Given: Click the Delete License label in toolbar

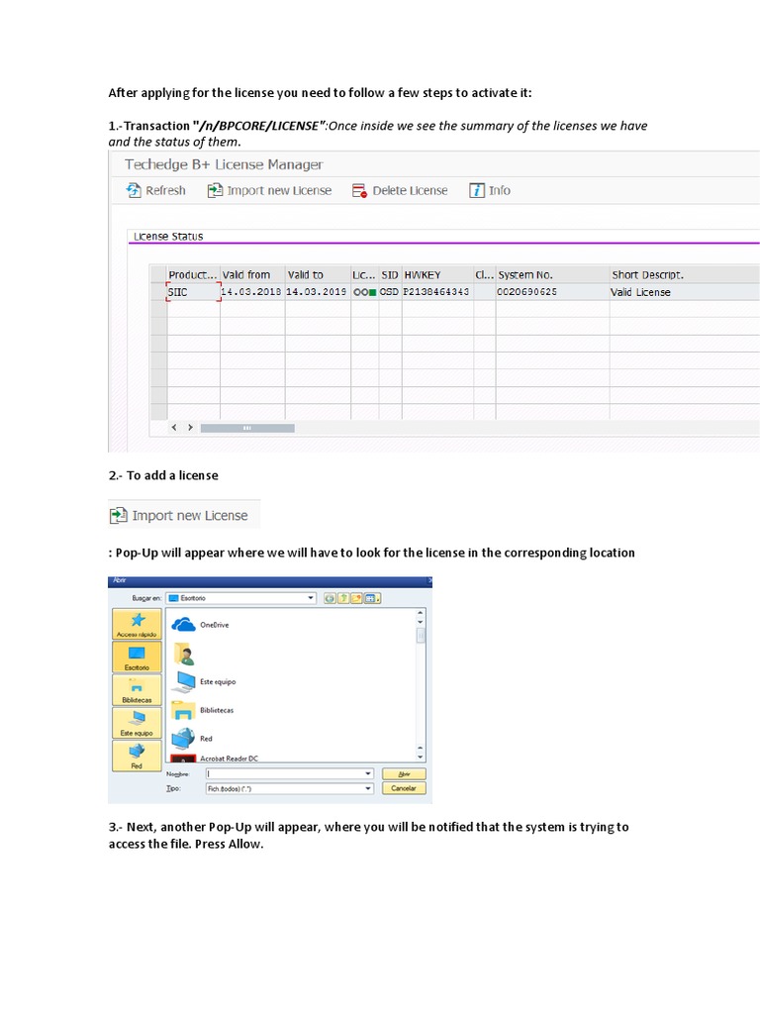Looking at the screenshot, I should (x=410, y=190).
